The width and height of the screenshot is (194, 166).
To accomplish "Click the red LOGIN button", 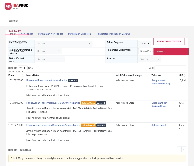I will 171,51.
